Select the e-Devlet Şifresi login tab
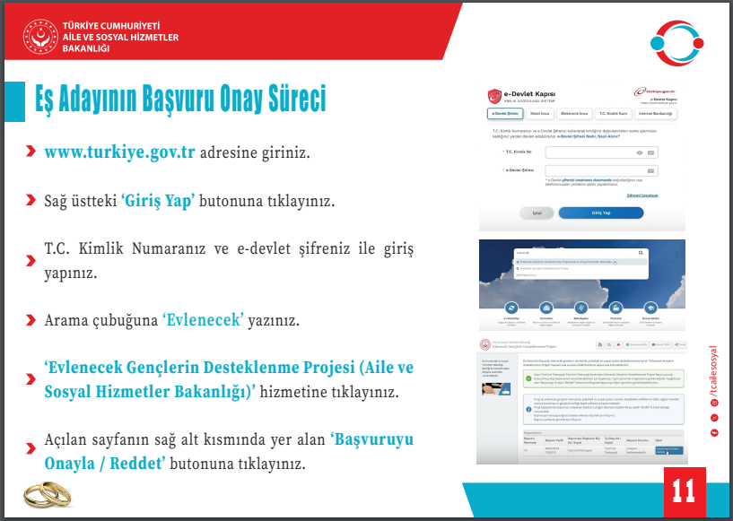Image resolution: width=733 pixels, height=521 pixels. 505,114
